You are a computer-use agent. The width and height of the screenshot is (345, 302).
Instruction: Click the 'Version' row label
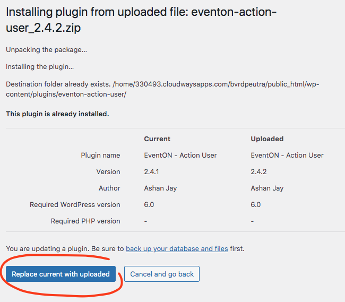108,171
